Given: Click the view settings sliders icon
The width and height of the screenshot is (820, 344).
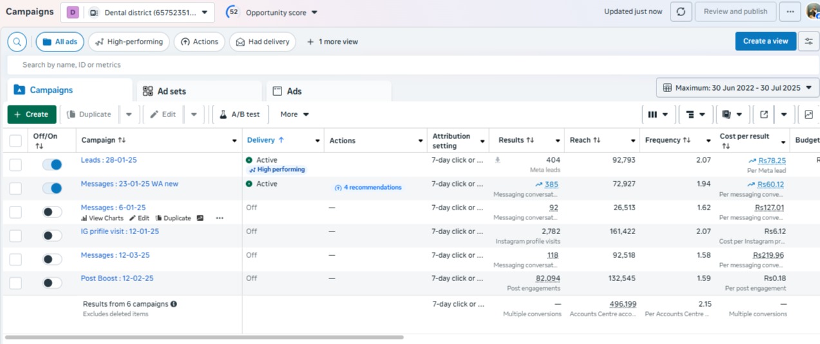Looking at the screenshot, I should coord(809,42).
